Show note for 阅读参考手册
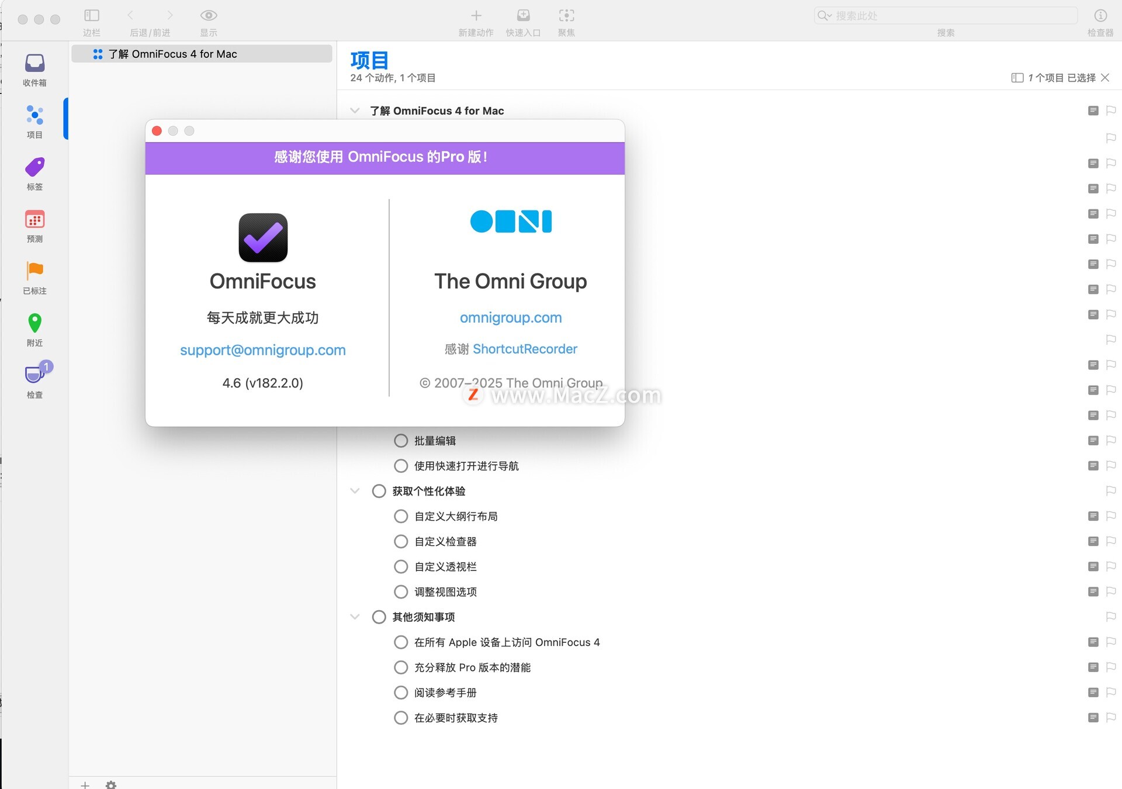The image size is (1122, 789). pyautogui.click(x=1093, y=692)
